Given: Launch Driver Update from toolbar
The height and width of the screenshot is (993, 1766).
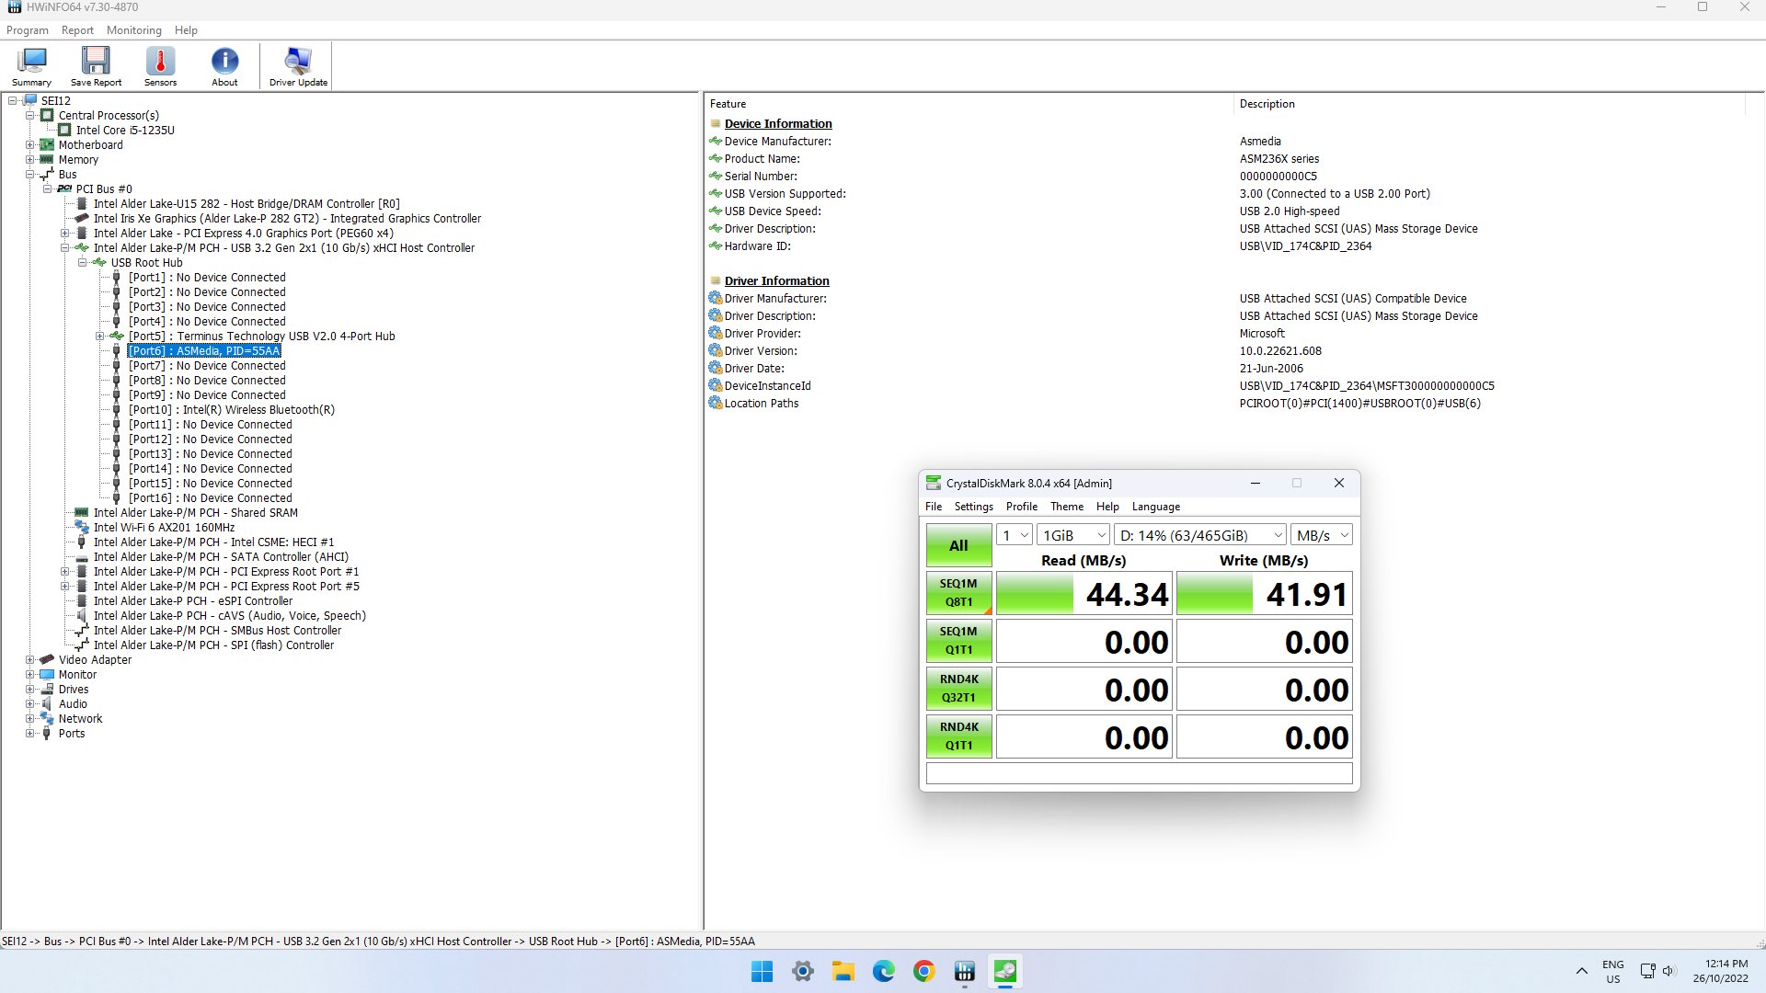Looking at the screenshot, I should [298, 66].
